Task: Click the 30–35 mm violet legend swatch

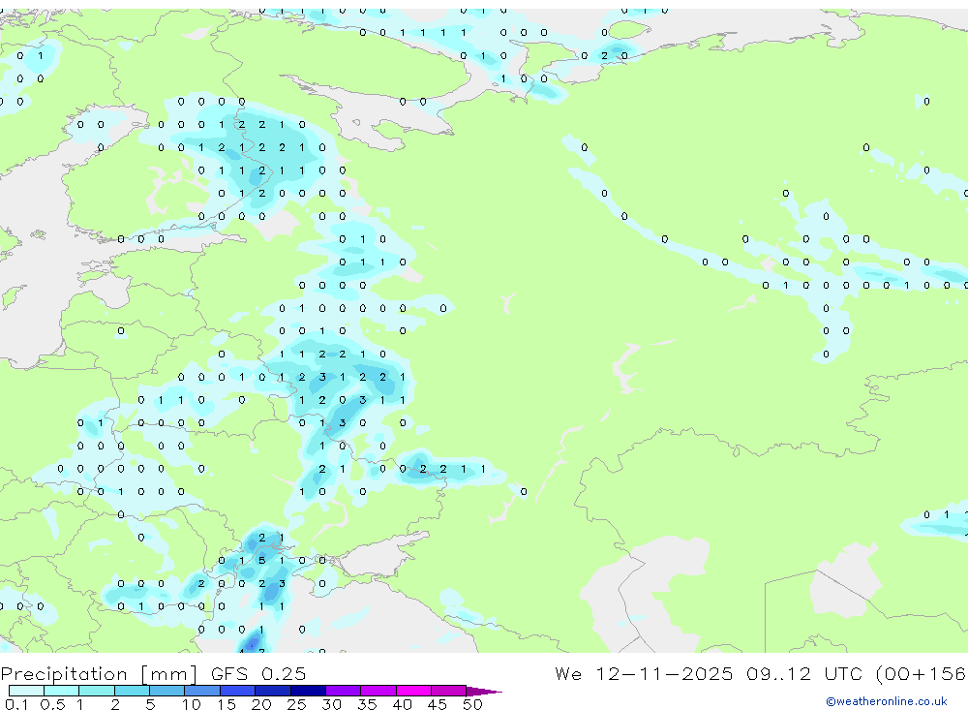Action: 344,691
